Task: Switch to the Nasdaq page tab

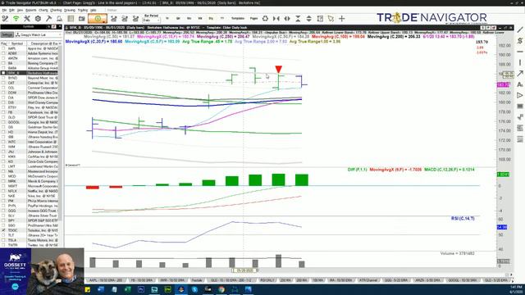Action: pos(197,280)
